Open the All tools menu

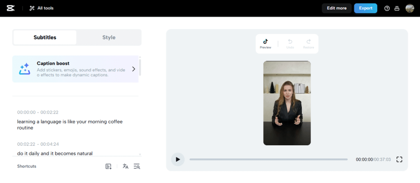point(41,8)
